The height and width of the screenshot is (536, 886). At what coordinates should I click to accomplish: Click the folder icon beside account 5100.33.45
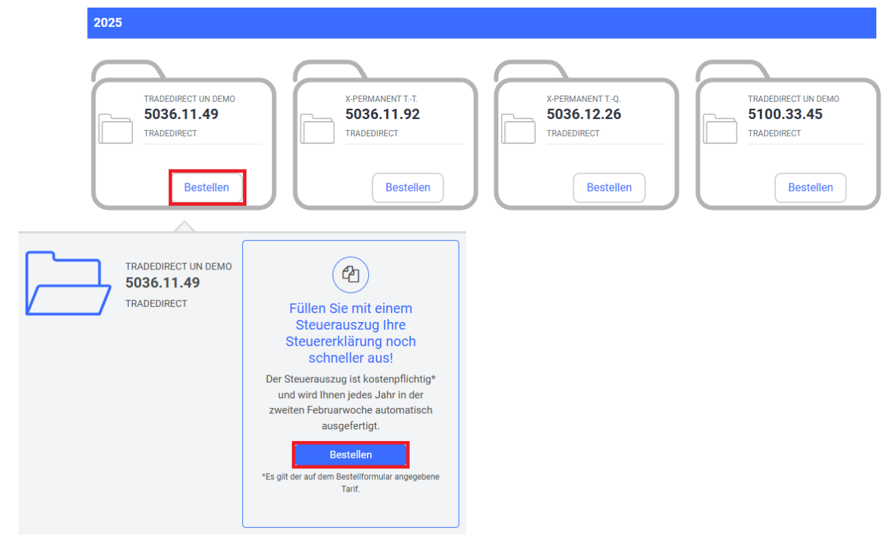pos(720,128)
